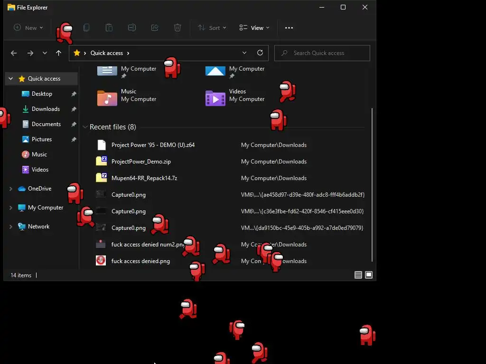
Task: Click the 14 items status text
Action: point(21,275)
